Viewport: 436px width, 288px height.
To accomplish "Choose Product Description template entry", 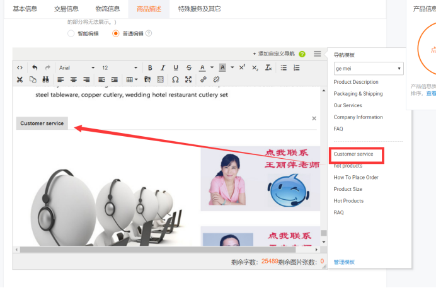I will [356, 82].
